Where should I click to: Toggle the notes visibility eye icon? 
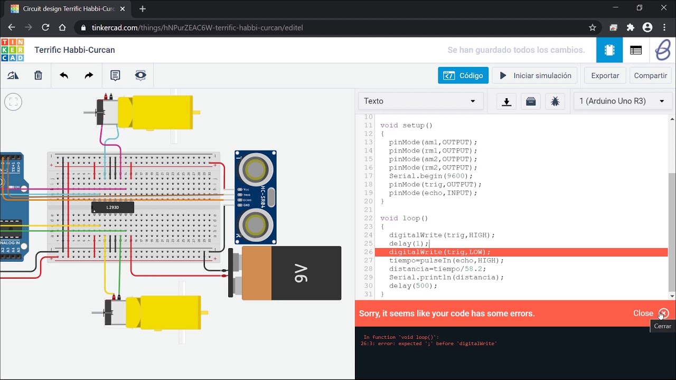[140, 75]
